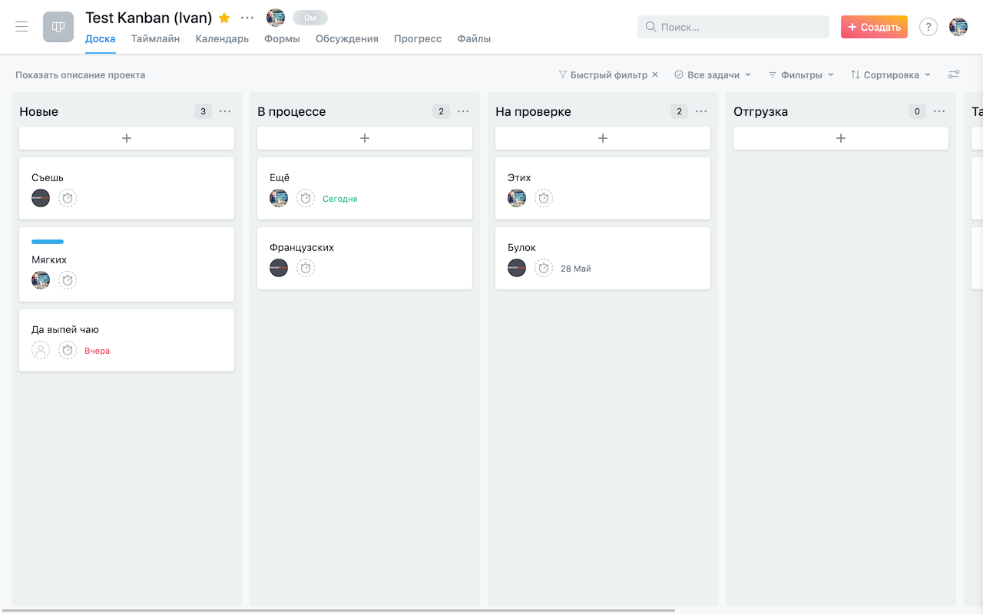Viewport: 983px width, 614px height.
Task: Open options menu for the "Новые" column
Action: click(x=225, y=111)
